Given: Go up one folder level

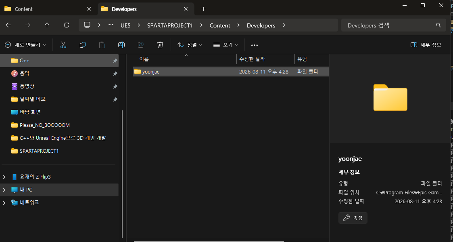Looking at the screenshot, I should pos(47,25).
